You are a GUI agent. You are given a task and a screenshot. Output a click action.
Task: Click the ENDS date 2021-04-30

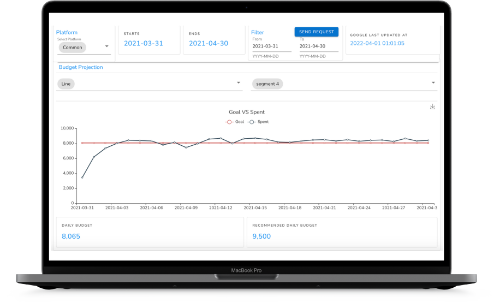click(x=209, y=43)
